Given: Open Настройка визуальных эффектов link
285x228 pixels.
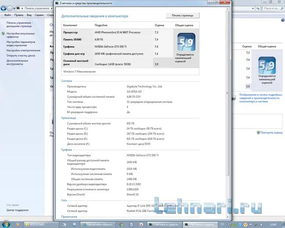Looking at the screenshot, I should 21,35.
